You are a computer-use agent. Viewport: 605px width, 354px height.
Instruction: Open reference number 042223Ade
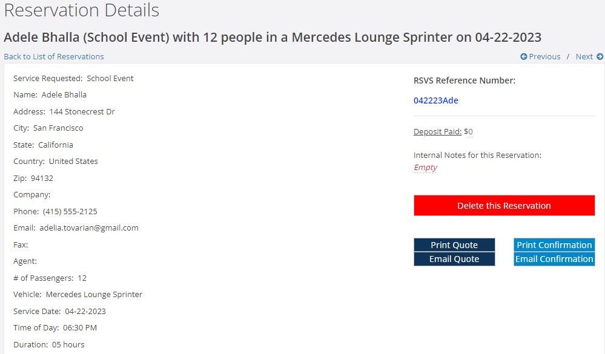435,100
